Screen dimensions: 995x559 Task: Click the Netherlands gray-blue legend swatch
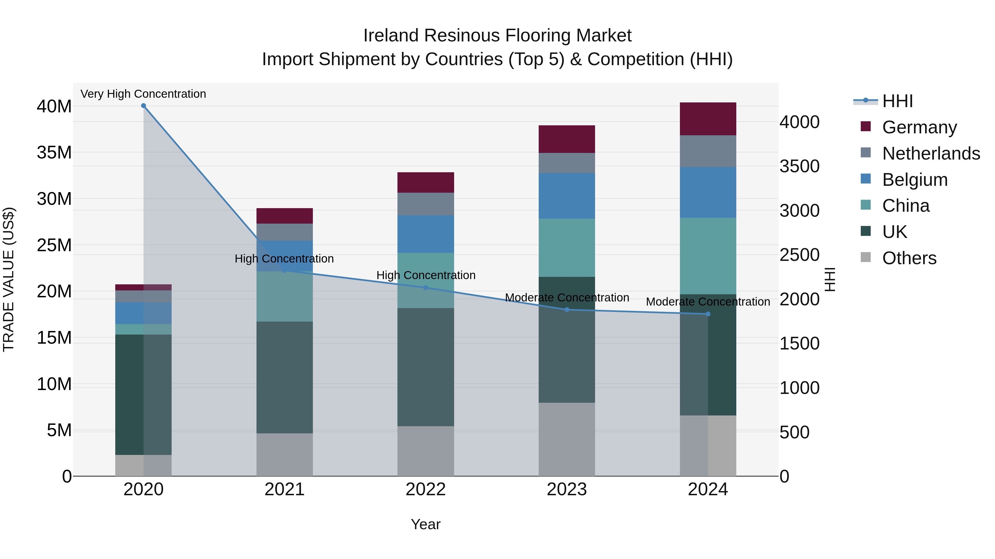coord(866,152)
